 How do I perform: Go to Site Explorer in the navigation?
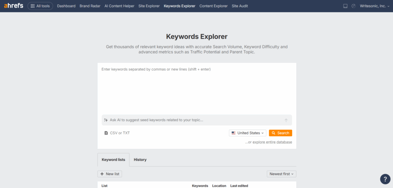click(x=148, y=6)
